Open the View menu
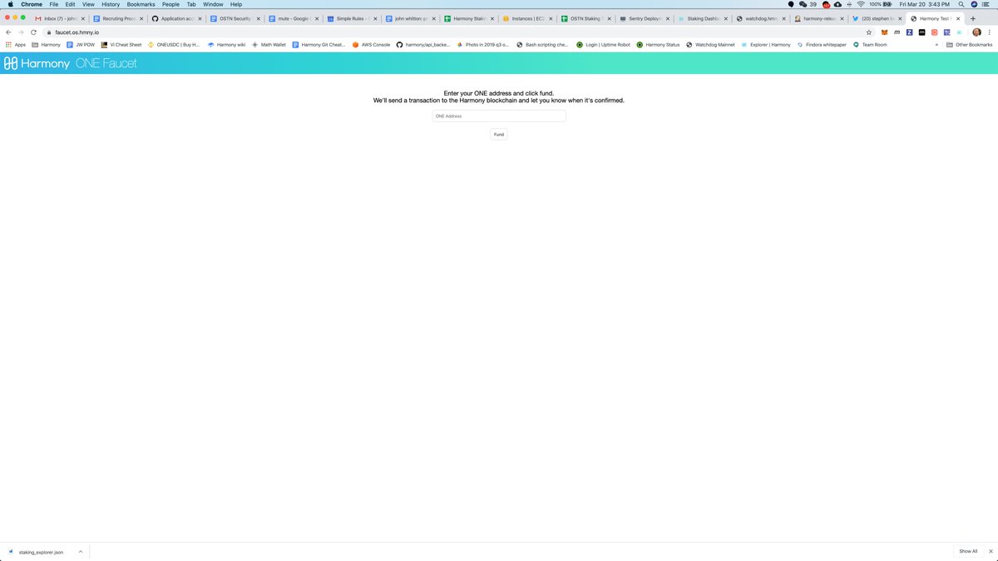The width and height of the screenshot is (998, 561). 88,4
